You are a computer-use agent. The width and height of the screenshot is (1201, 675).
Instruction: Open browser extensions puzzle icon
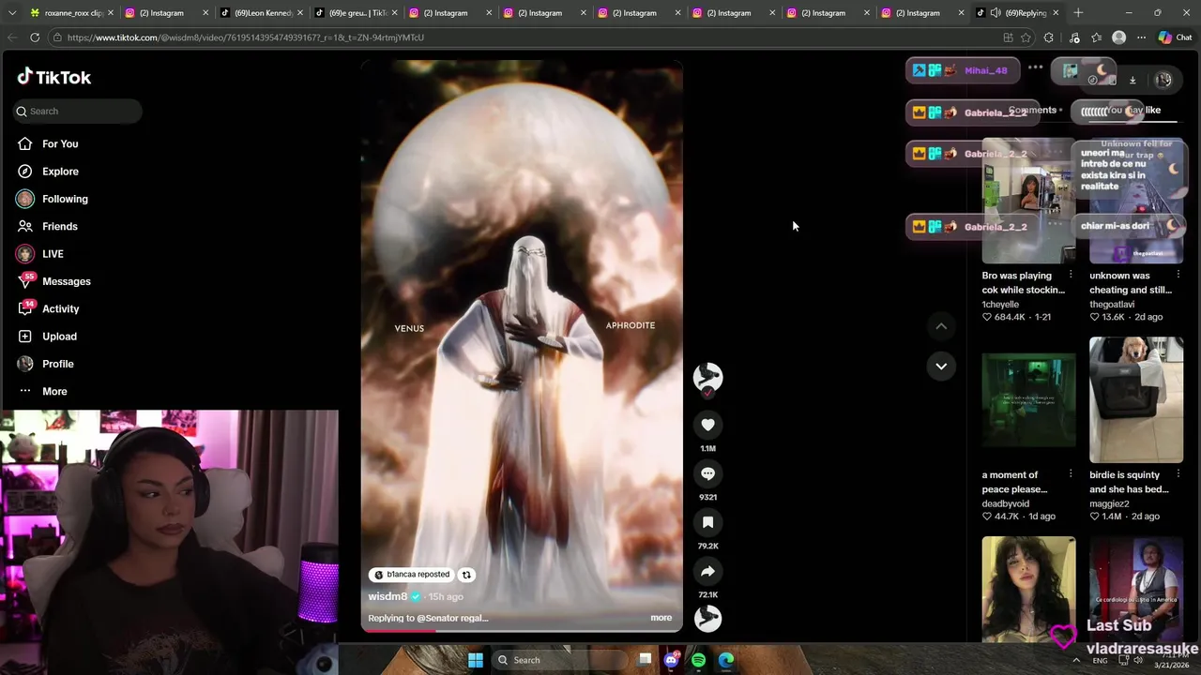click(x=1049, y=37)
